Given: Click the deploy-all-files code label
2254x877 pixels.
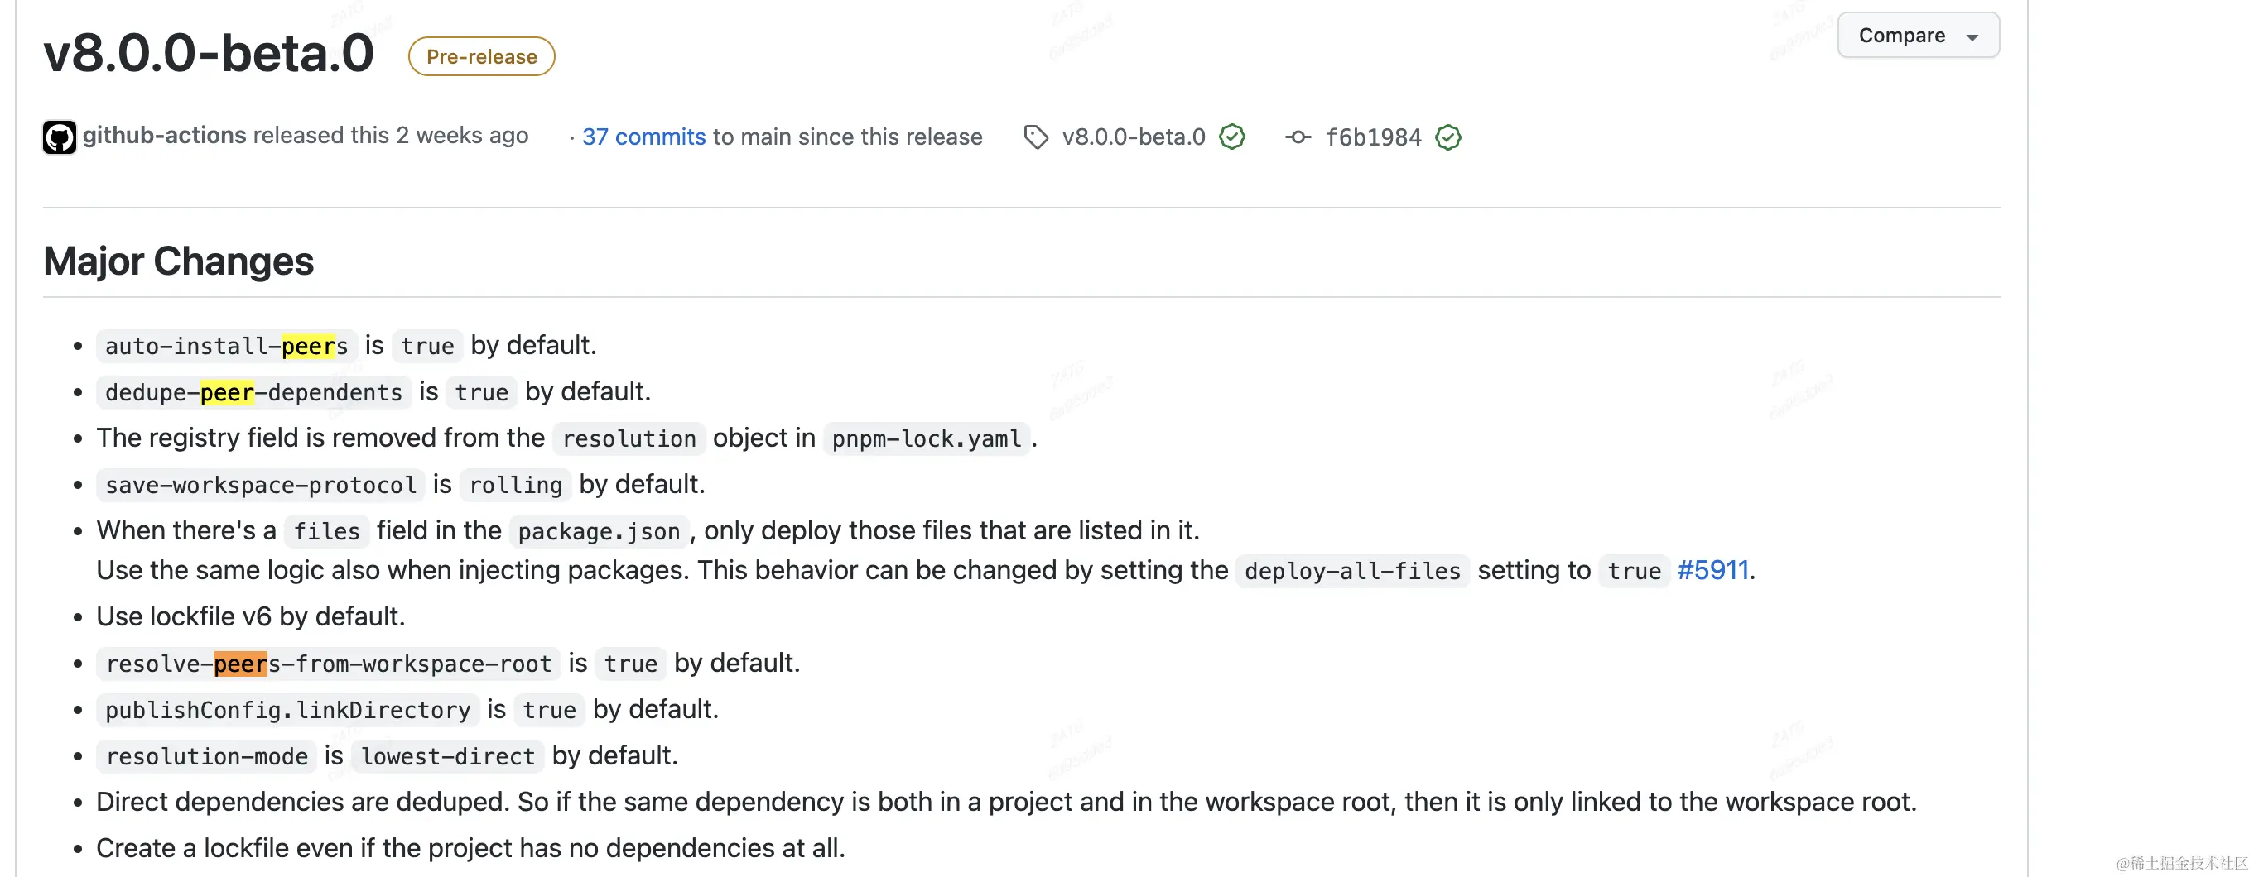Looking at the screenshot, I should pos(1353,572).
